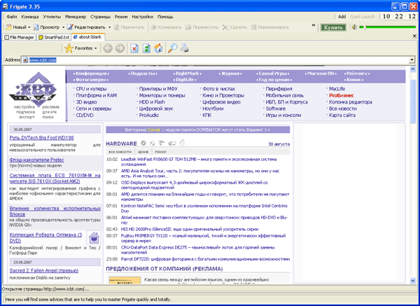The height and width of the screenshot is (306, 420).
Task: Mute sound with the speaker icon
Action: click(x=354, y=27)
